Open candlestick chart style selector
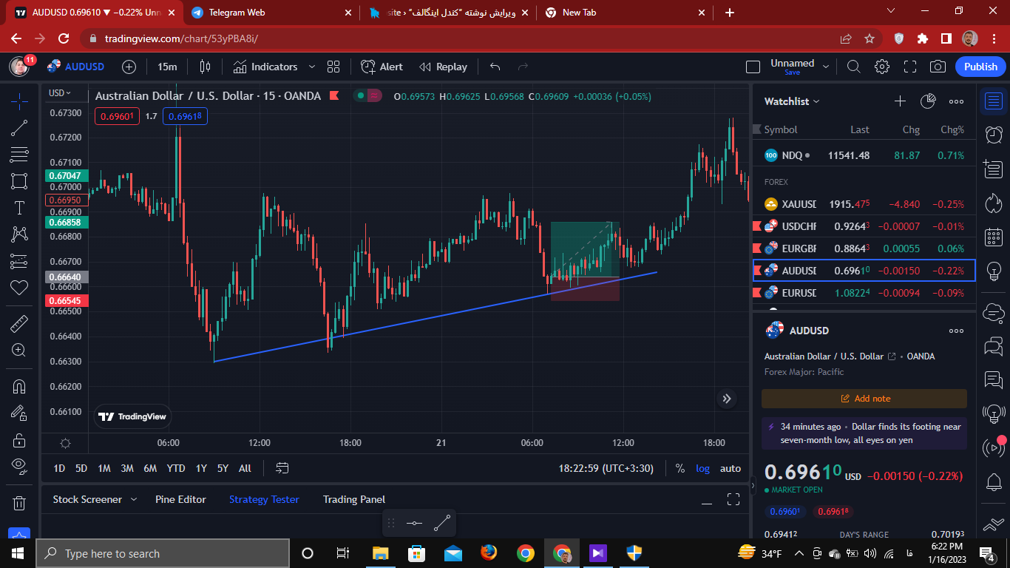The width and height of the screenshot is (1010, 568). click(x=205, y=67)
